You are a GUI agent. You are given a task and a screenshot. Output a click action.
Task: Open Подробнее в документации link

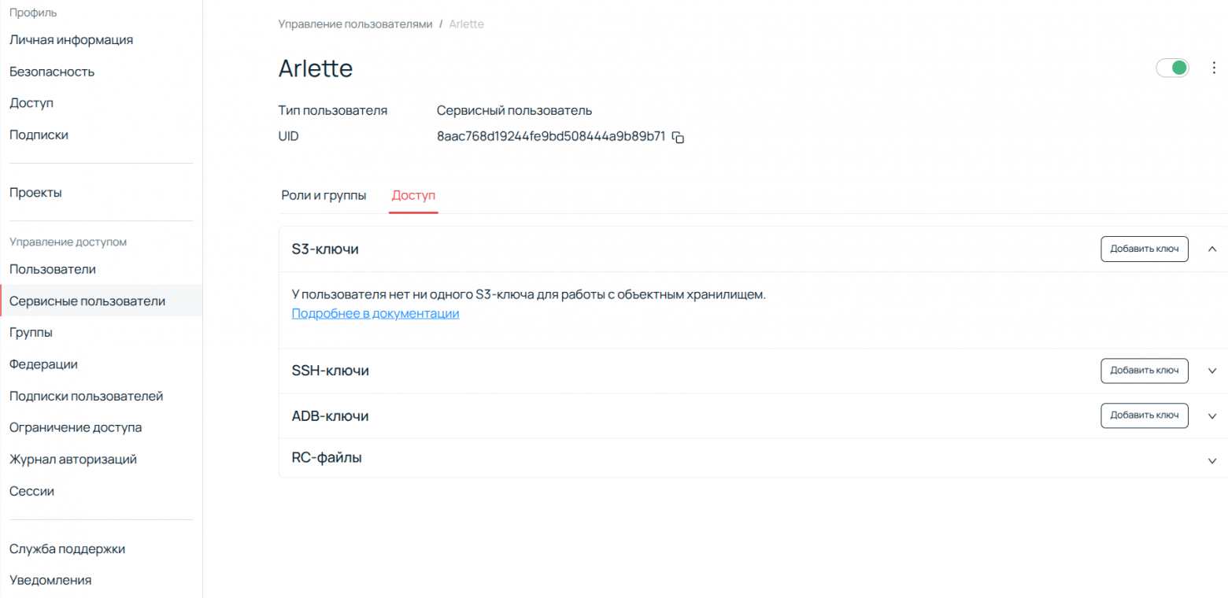375,313
